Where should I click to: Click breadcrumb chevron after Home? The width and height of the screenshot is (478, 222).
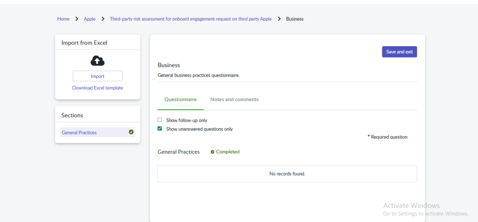77,19
